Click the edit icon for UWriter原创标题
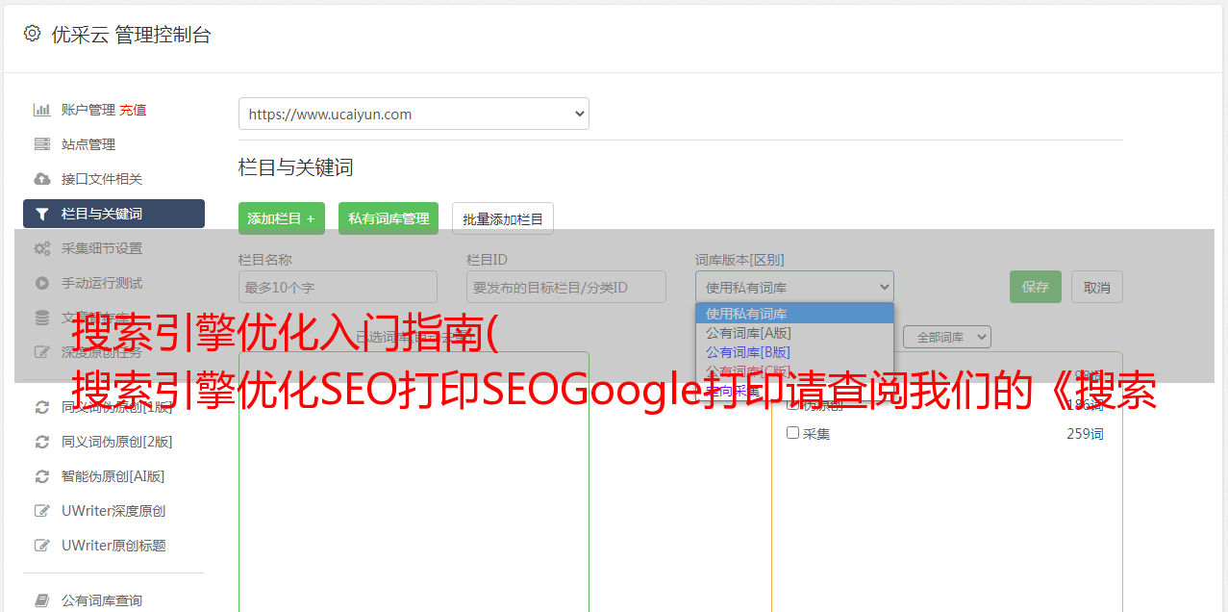The width and height of the screenshot is (1228, 612). (x=42, y=546)
